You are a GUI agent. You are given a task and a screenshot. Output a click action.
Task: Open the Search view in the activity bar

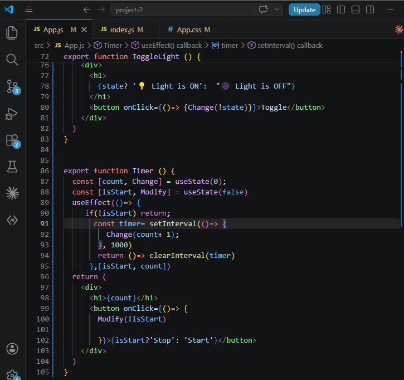click(12, 60)
